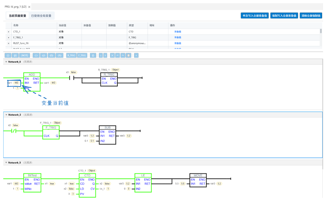The image size is (326, 201).
Task: Open 准备值 link for F_TRIG_1
Action: (x=177, y=37)
